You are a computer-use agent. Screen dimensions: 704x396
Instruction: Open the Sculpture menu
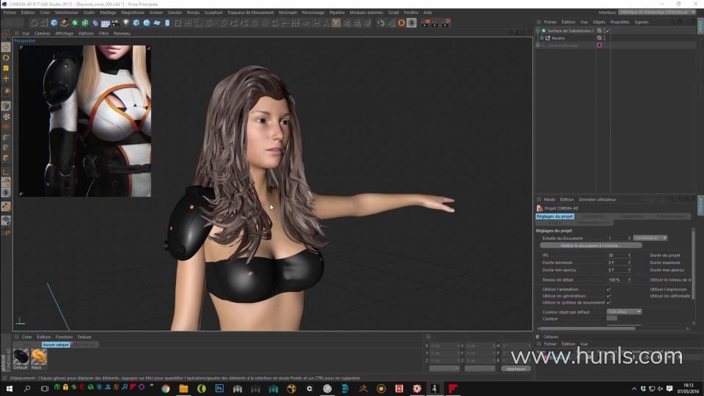point(213,12)
